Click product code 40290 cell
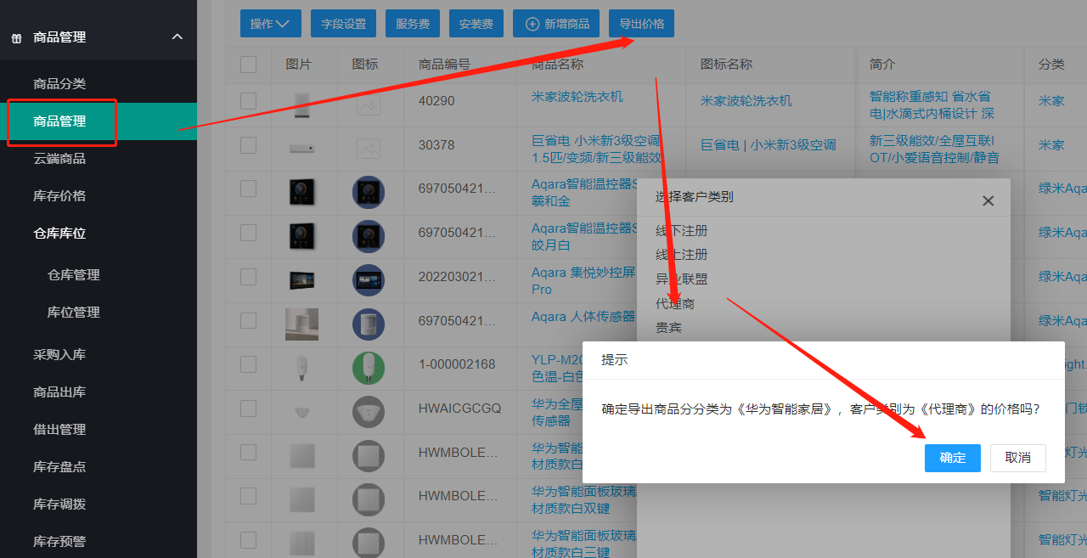Viewport: 1087px width, 558px height. pos(436,101)
